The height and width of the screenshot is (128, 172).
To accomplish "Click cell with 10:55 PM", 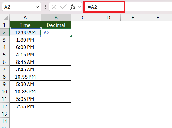I will tap(25, 77).
